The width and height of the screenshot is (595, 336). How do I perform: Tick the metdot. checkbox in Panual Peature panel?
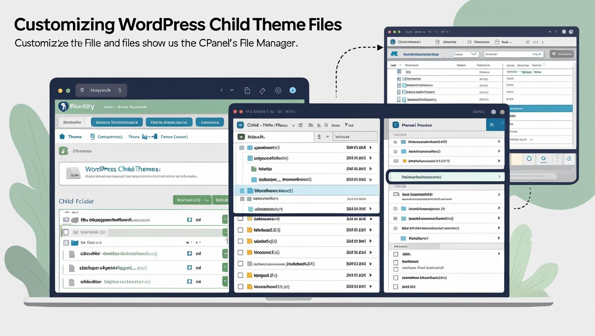[396, 287]
